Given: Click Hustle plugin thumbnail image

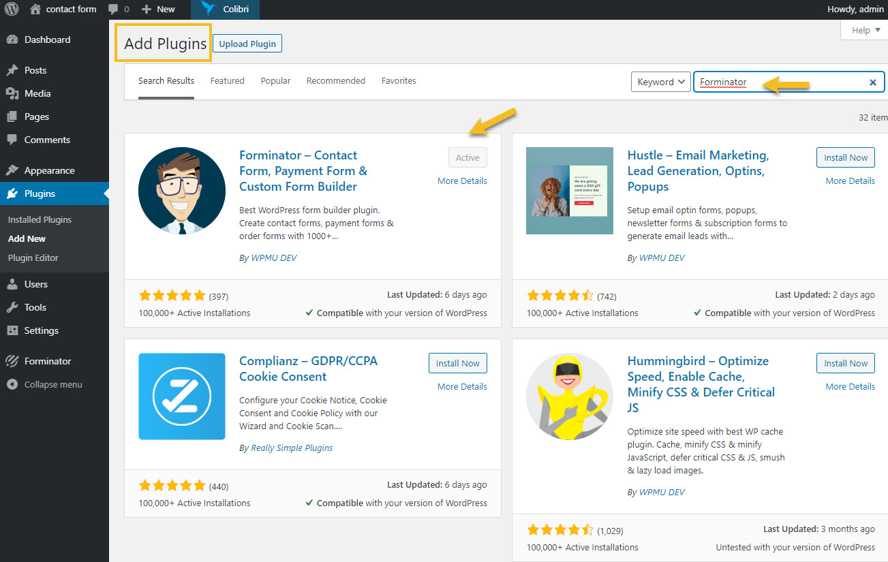Looking at the screenshot, I should [x=570, y=190].
